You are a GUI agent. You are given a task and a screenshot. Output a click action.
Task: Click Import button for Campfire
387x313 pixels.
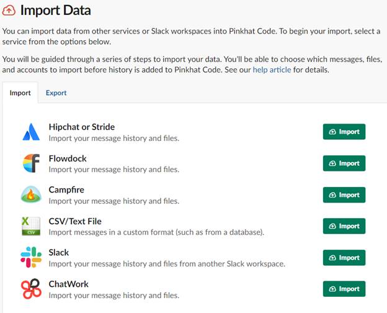344,195
